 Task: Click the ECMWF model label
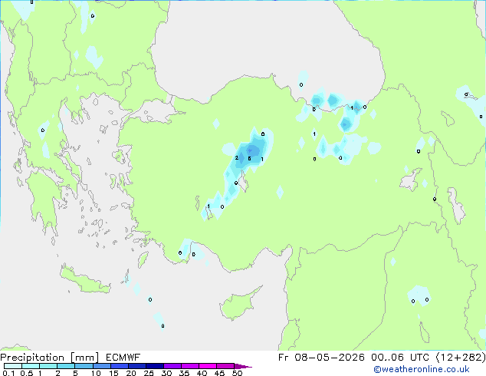[123, 358]
